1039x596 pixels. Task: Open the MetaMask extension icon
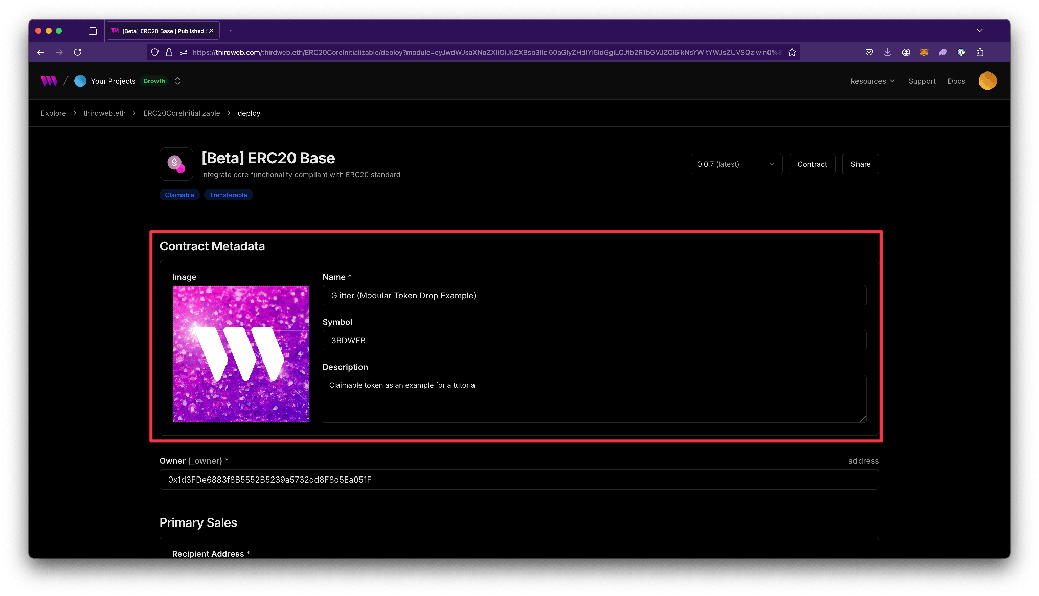pyautogui.click(x=924, y=52)
